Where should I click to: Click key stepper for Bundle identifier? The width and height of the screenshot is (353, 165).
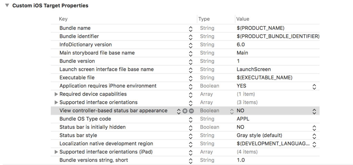pyautogui.click(x=190, y=37)
